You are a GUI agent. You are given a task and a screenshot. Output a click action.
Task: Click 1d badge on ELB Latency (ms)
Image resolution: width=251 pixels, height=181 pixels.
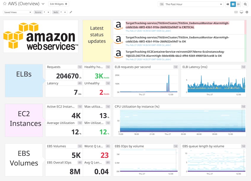coord(243,67)
